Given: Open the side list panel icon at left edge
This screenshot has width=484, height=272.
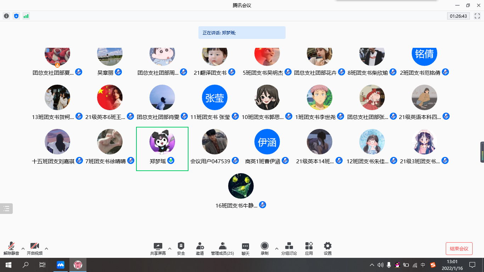Looking at the screenshot, I should click(x=6, y=209).
